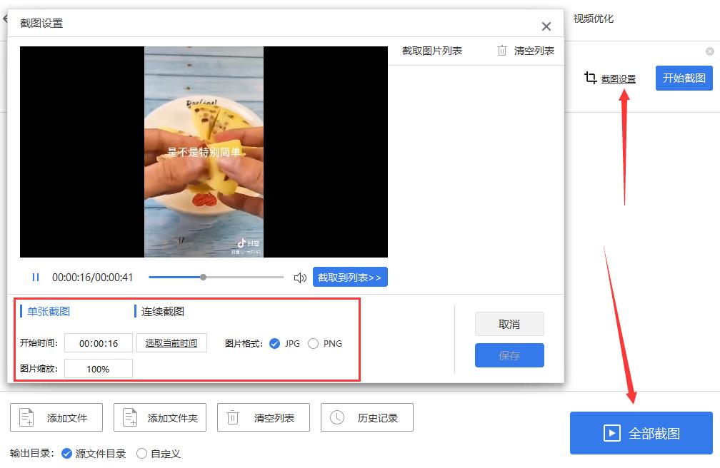Click the small gray remove icon top right
Image resolution: width=720 pixels, height=468 pixels.
click(710, 51)
